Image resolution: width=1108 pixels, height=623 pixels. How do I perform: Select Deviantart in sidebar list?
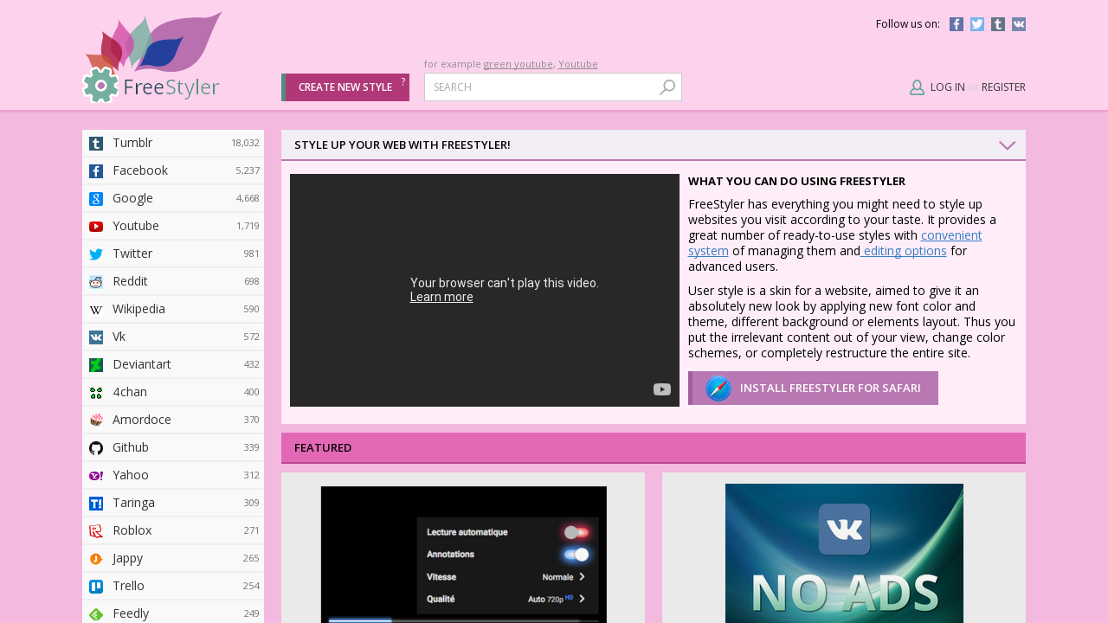tap(173, 365)
